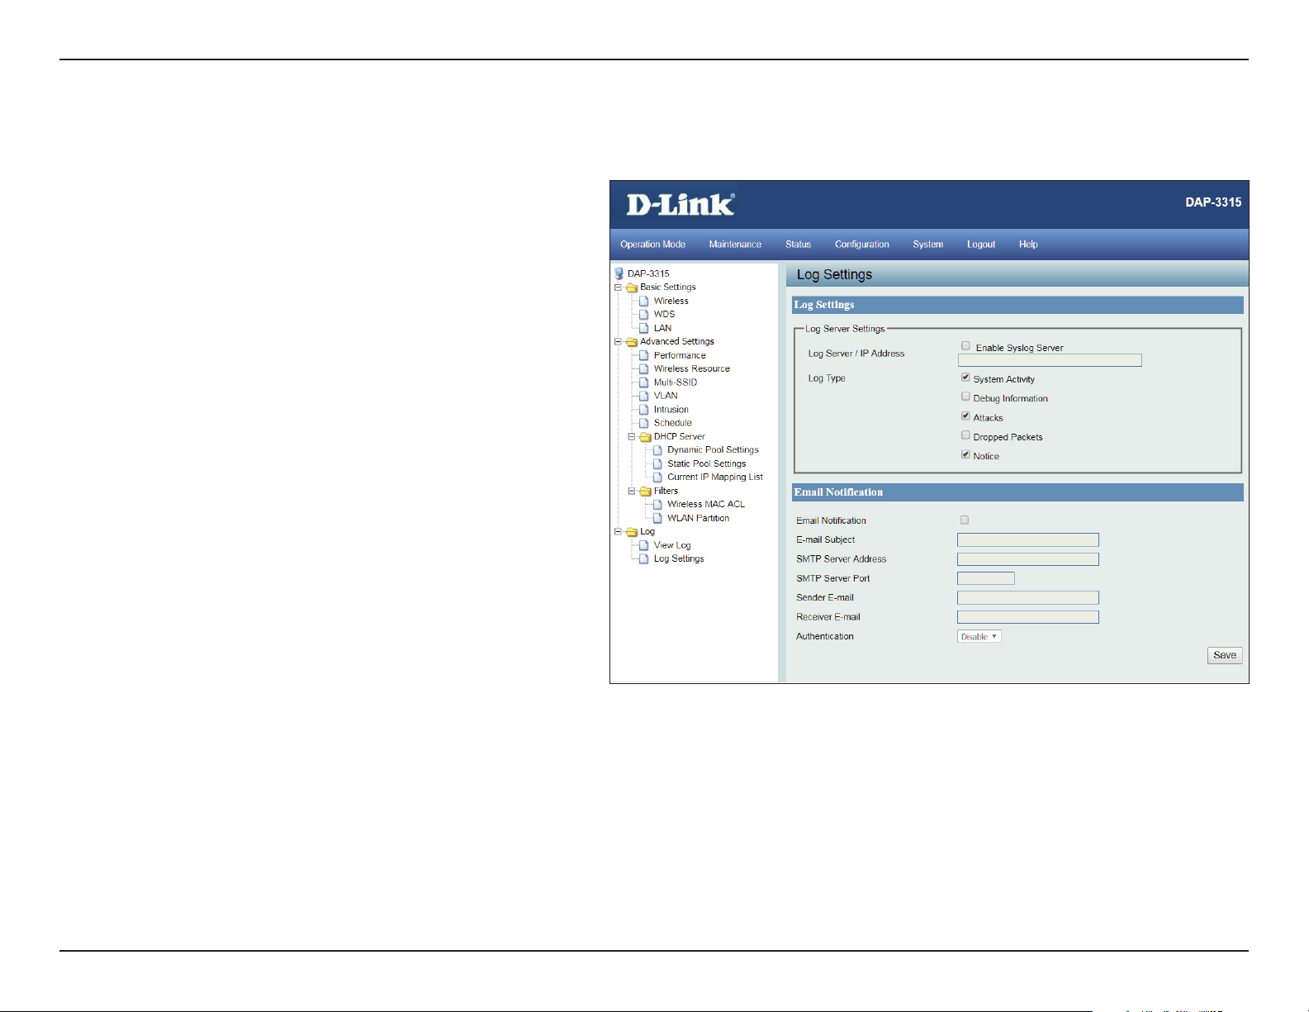Open the Authentication dropdown
This screenshot has height=1012, width=1309.
979,637
